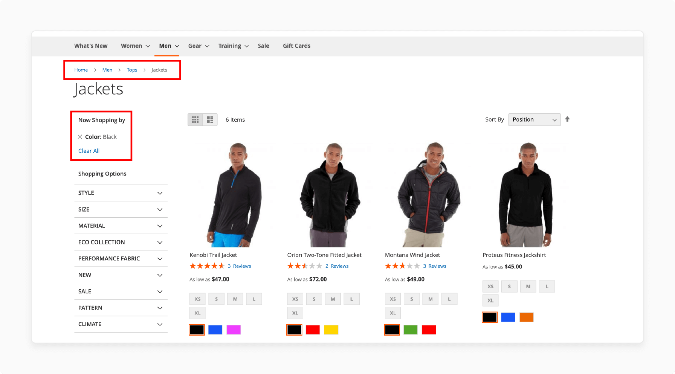Choose size XS for Montana Wind Jacket
This screenshot has height=374, width=675.
[x=393, y=299]
